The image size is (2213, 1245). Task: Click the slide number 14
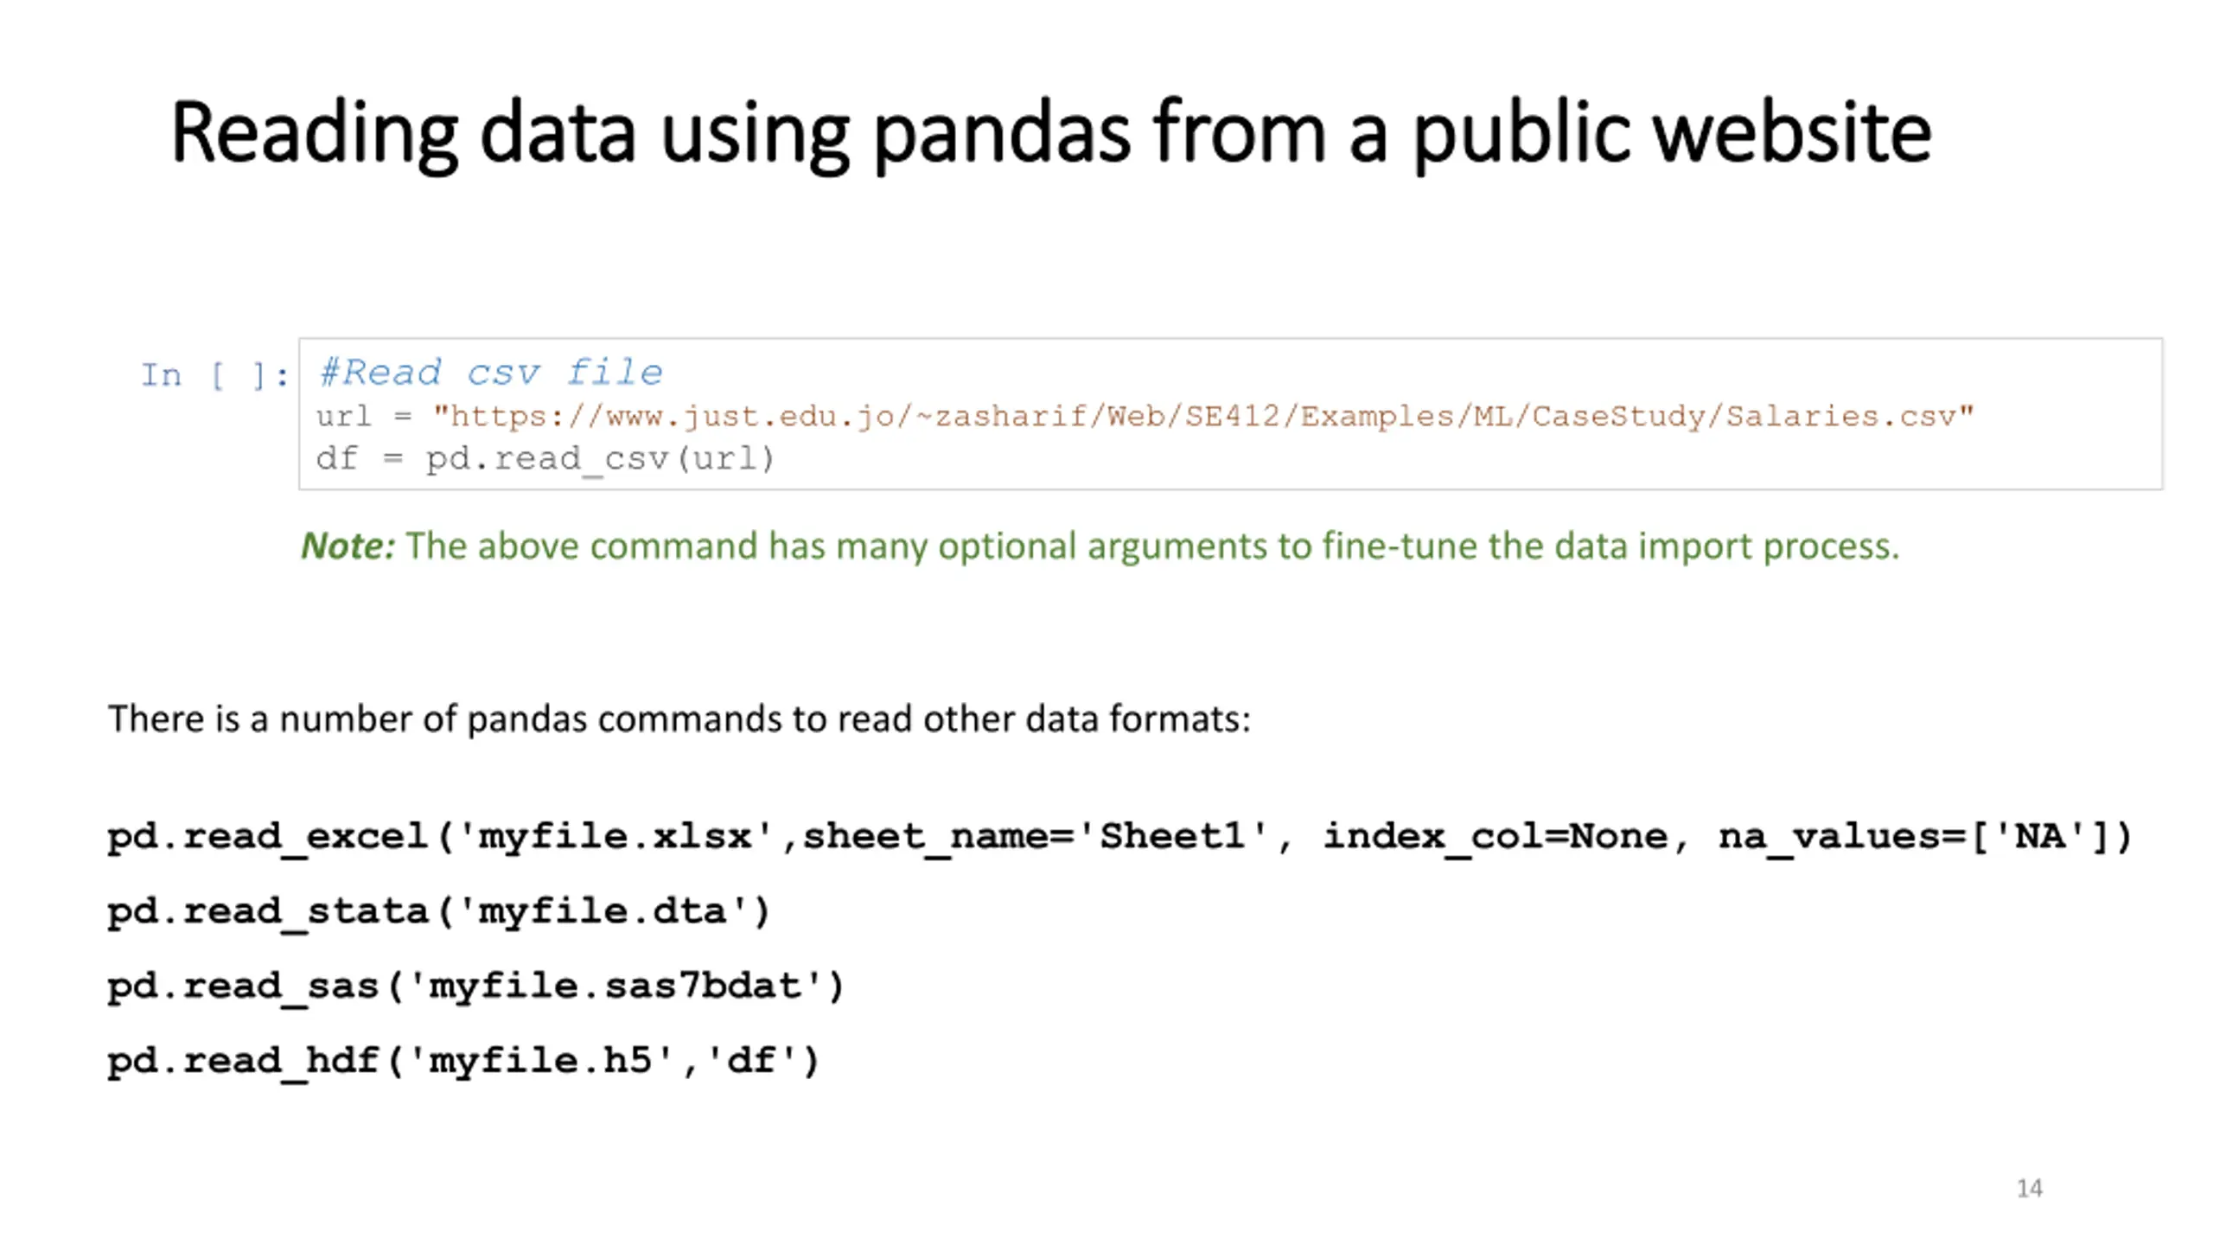tap(2029, 1188)
